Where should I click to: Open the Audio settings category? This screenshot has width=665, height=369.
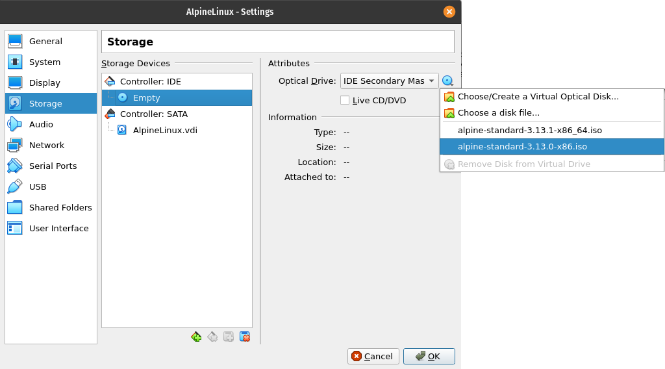(51, 124)
